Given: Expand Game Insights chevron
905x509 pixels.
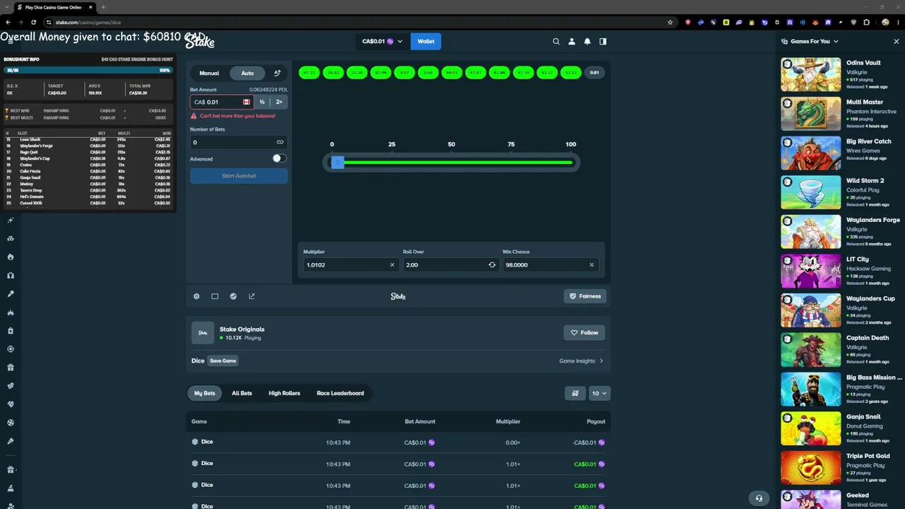Looking at the screenshot, I should click(x=602, y=361).
